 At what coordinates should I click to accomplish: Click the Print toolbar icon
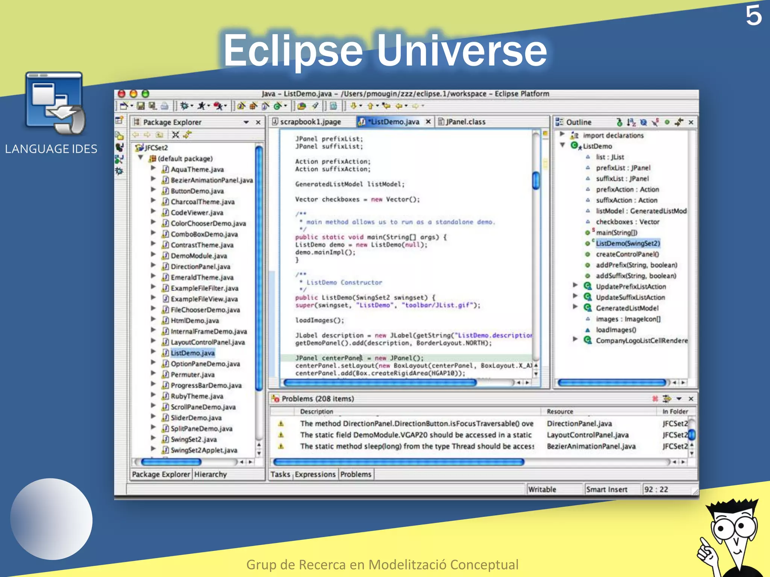tap(164, 106)
